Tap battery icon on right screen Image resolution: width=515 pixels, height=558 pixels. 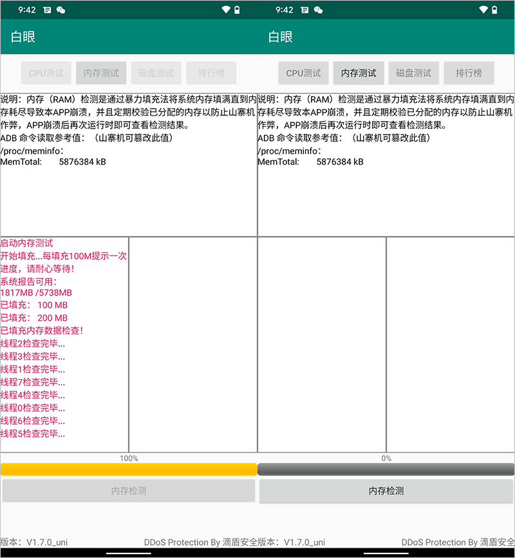495,10
